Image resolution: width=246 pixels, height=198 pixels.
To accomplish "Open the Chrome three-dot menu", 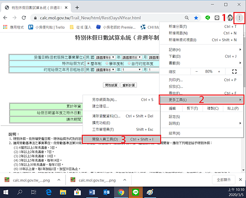I will tap(239, 18).
